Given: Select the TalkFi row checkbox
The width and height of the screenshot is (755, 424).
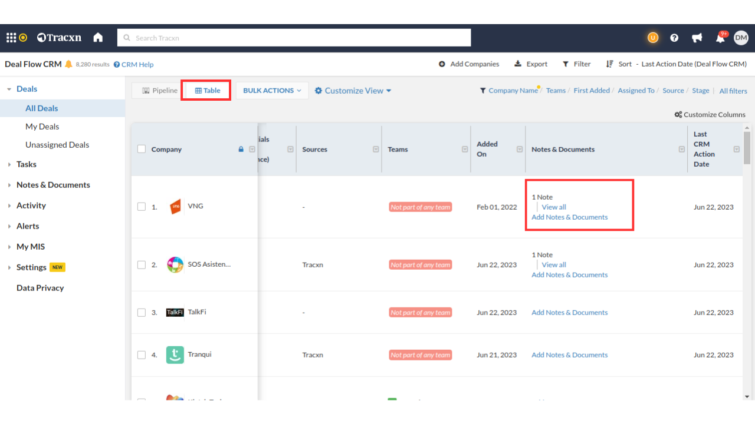Looking at the screenshot, I should (x=142, y=313).
